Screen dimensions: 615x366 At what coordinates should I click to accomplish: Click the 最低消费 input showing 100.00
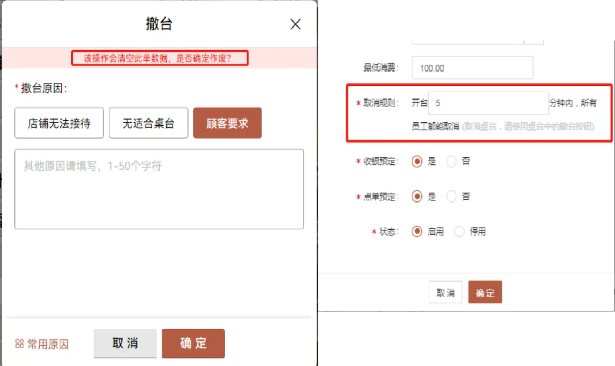[x=472, y=68]
